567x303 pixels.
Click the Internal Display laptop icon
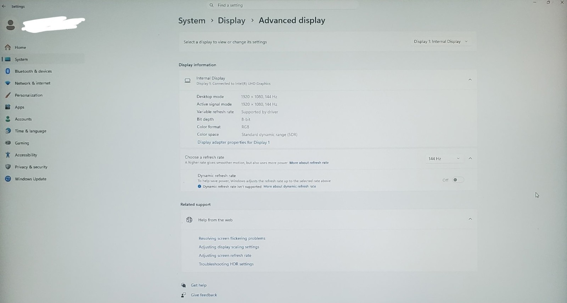point(187,81)
